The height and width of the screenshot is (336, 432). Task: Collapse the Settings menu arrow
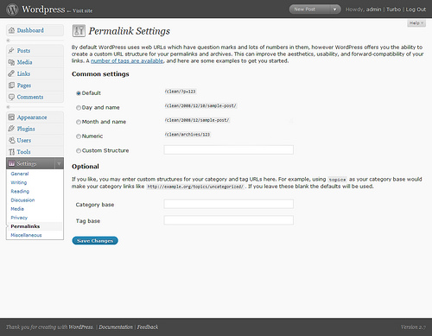tap(59, 163)
